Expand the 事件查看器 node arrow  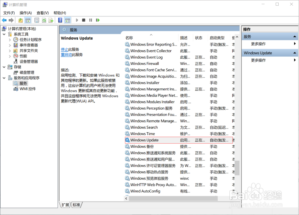coord(10,45)
